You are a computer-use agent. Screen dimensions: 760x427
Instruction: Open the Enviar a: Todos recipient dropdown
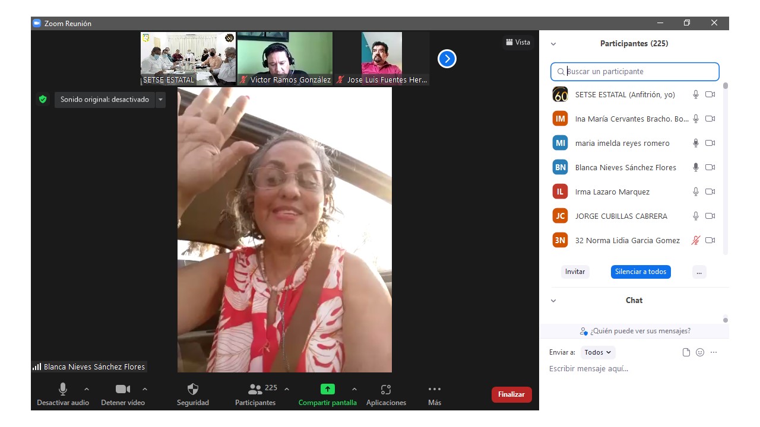point(598,352)
